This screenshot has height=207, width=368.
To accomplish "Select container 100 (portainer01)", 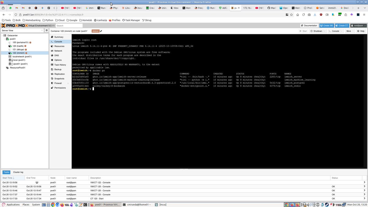I will (21, 42).
